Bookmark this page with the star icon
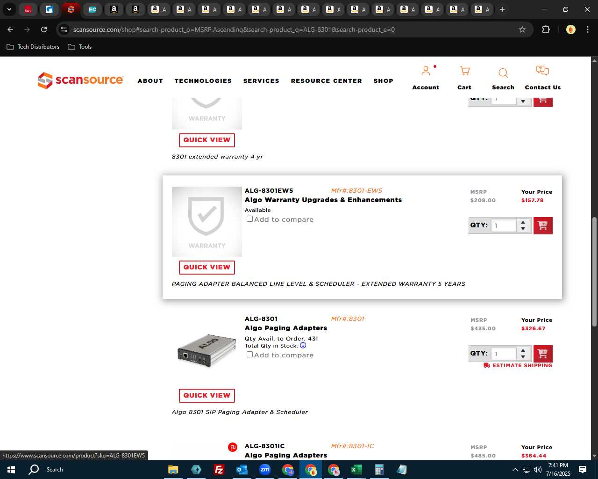This screenshot has width=598, height=479. pyautogui.click(x=522, y=29)
